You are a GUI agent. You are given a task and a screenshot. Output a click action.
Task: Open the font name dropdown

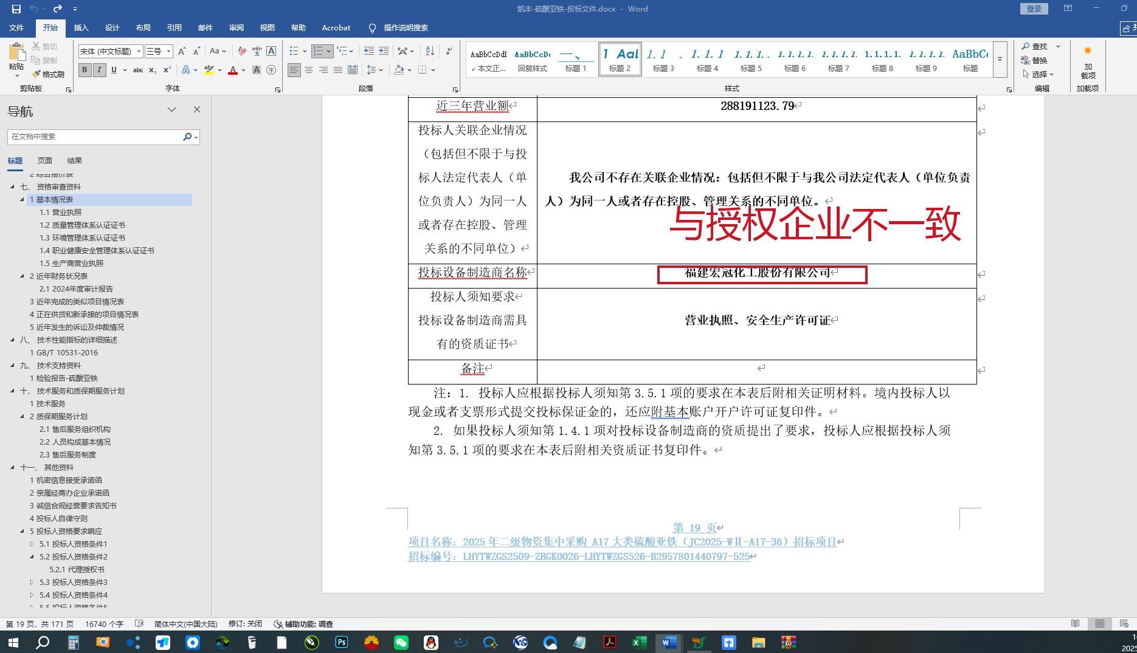(x=139, y=52)
